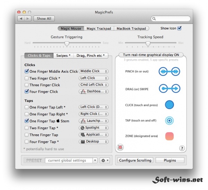Click the ZONE pink square icon
The image size is (208, 190).
click(170, 136)
